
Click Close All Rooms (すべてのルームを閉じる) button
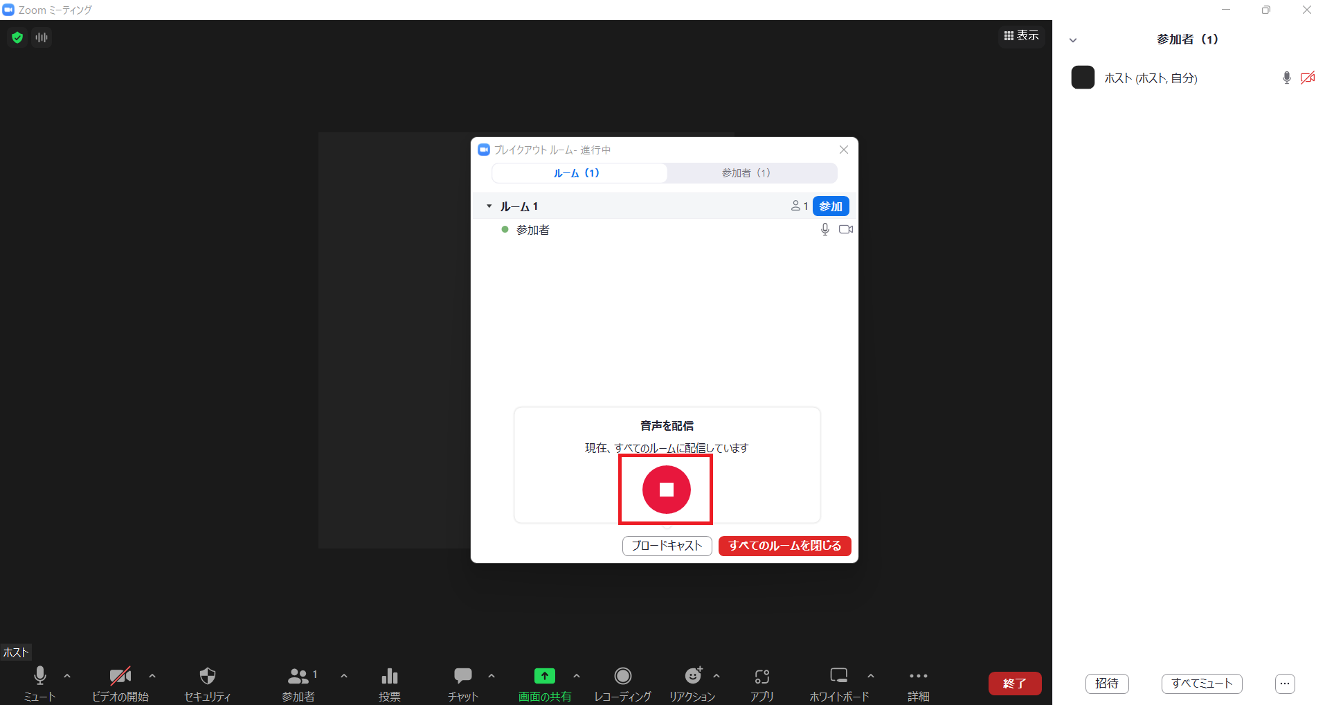784,546
